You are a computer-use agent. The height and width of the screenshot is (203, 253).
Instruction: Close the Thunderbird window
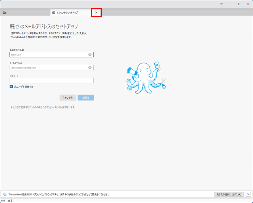click(x=248, y=4)
